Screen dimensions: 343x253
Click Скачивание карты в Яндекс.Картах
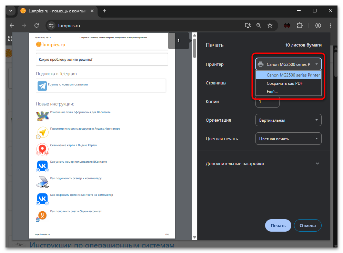coord(73,145)
